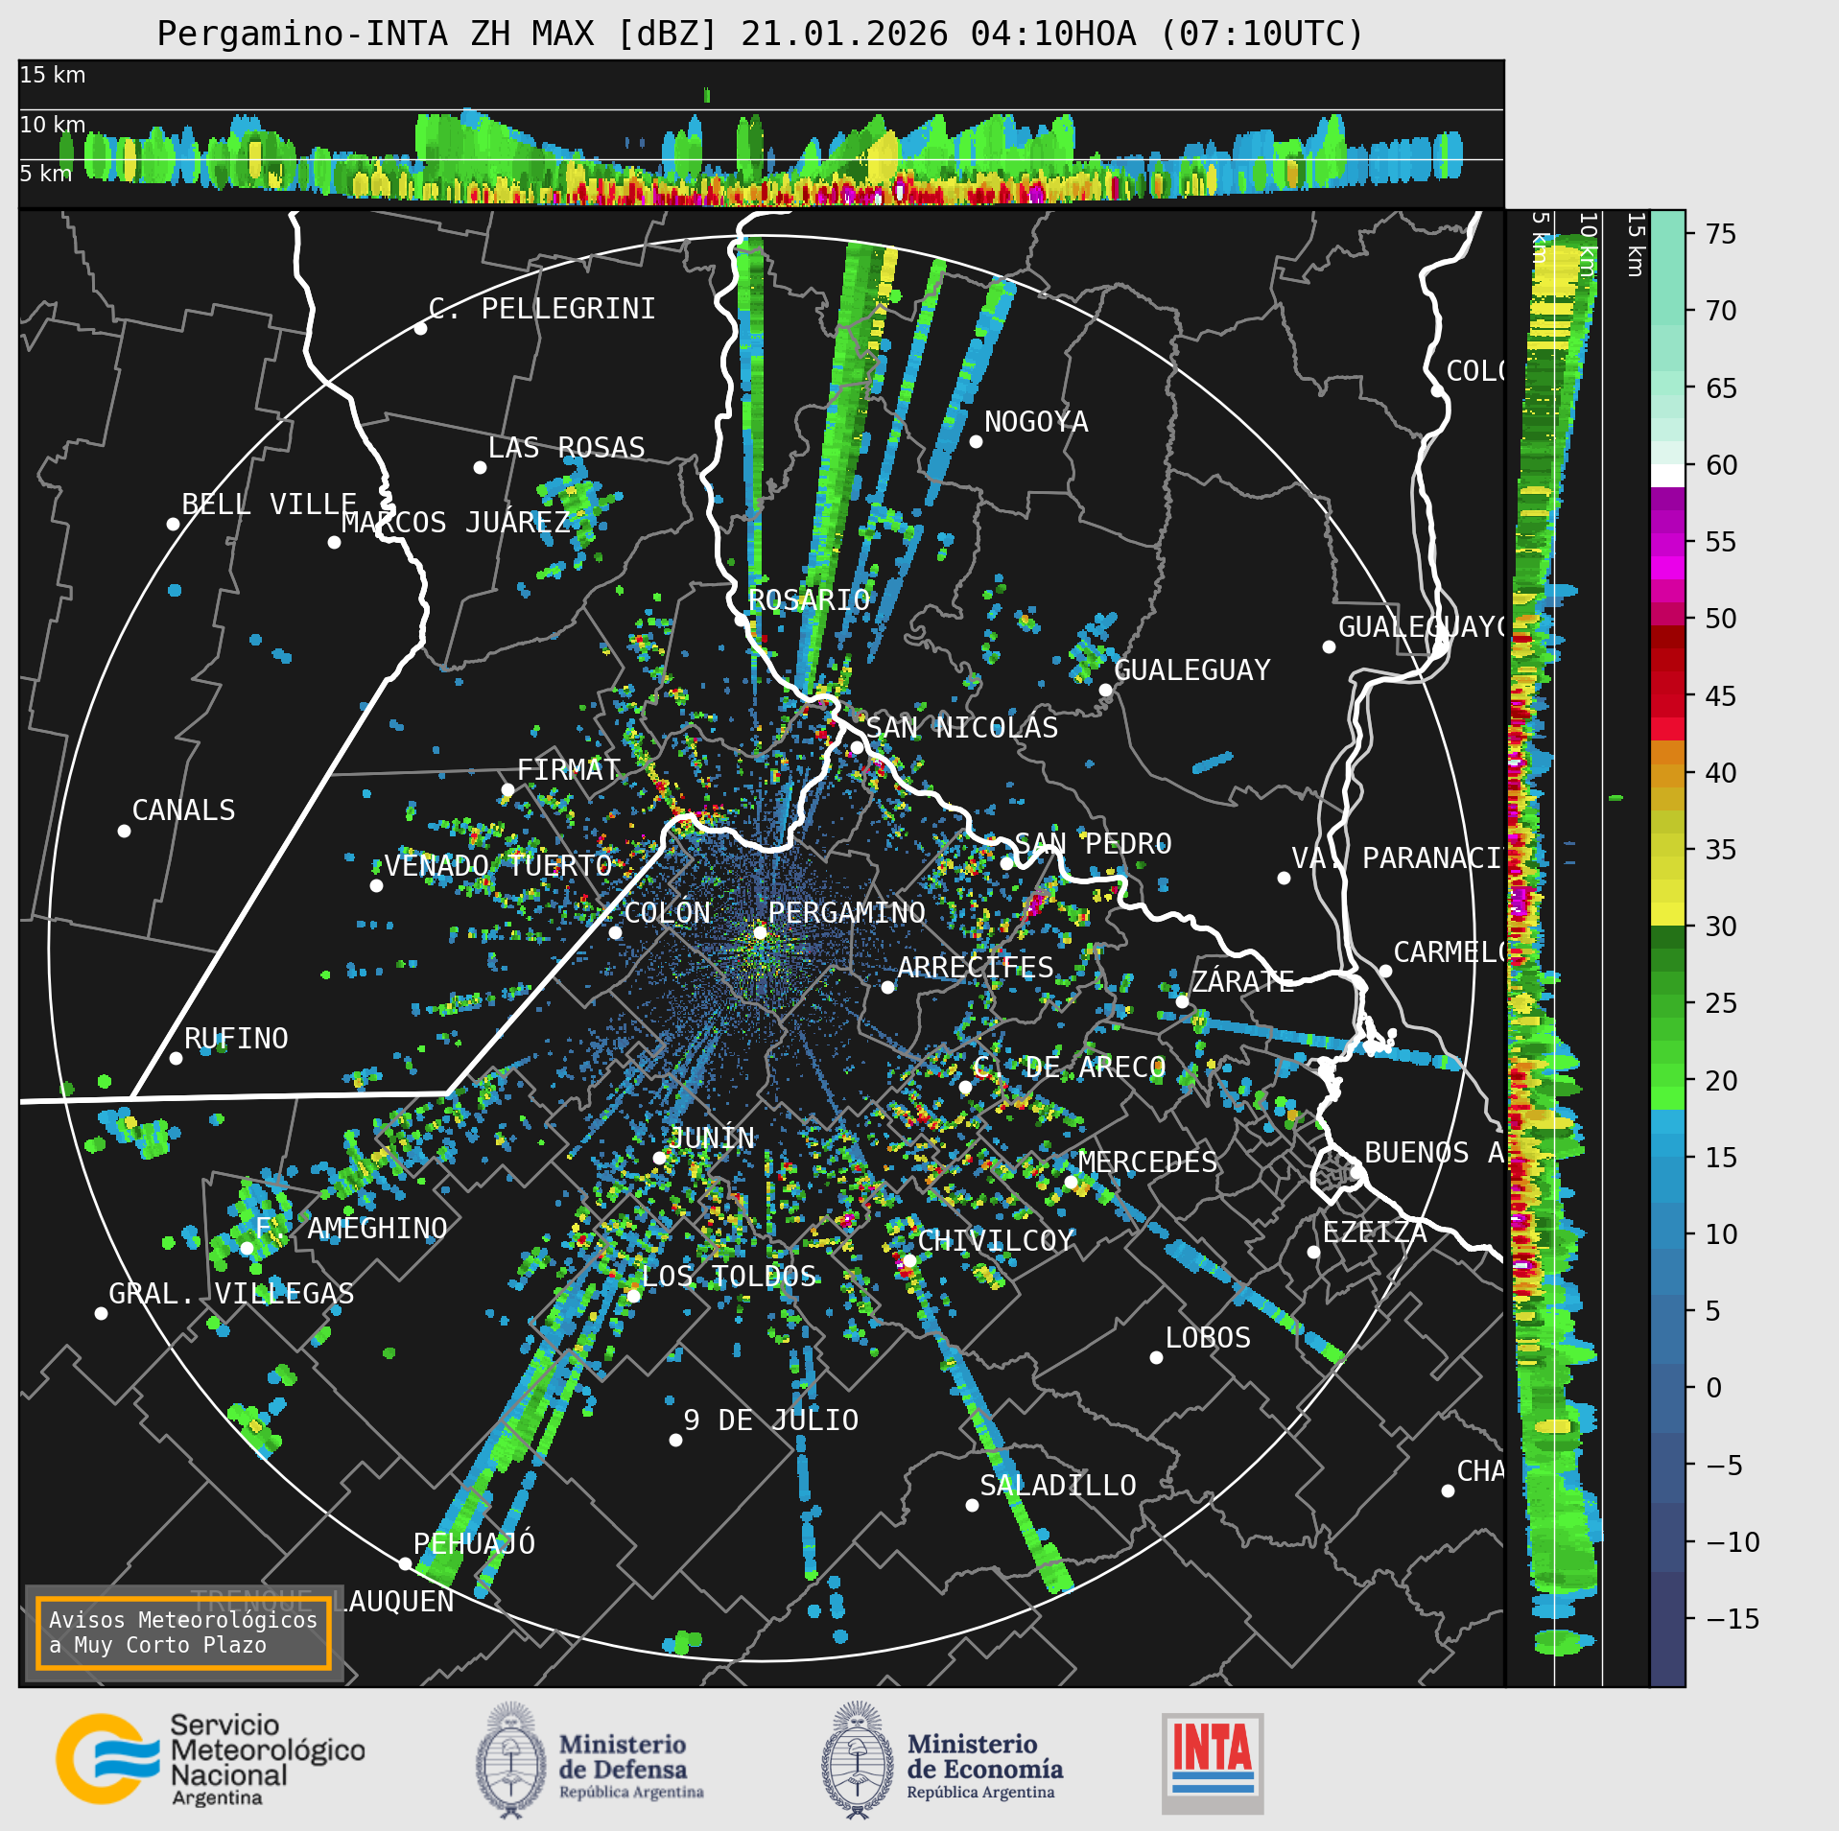1839x1831 pixels.
Task: Click the PERGAMINO radar site marker
Action: tap(760, 932)
